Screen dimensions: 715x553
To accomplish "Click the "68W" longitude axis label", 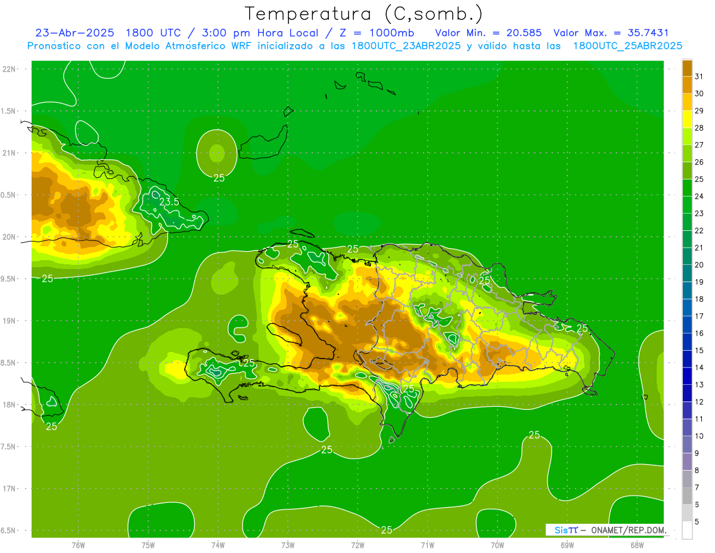I will pyautogui.click(x=637, y=545).
